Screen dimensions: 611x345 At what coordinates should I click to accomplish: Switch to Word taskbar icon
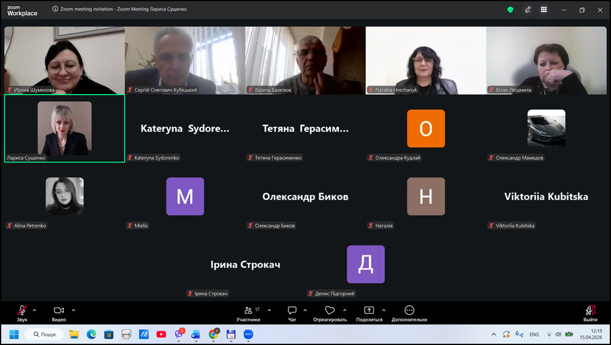click(x=196, y=335)
